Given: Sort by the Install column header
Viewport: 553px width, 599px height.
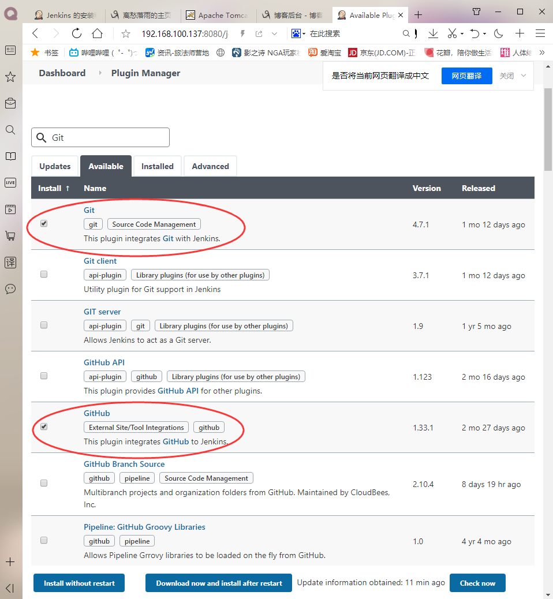Looking at the screenshot, I should click(54, 188).
